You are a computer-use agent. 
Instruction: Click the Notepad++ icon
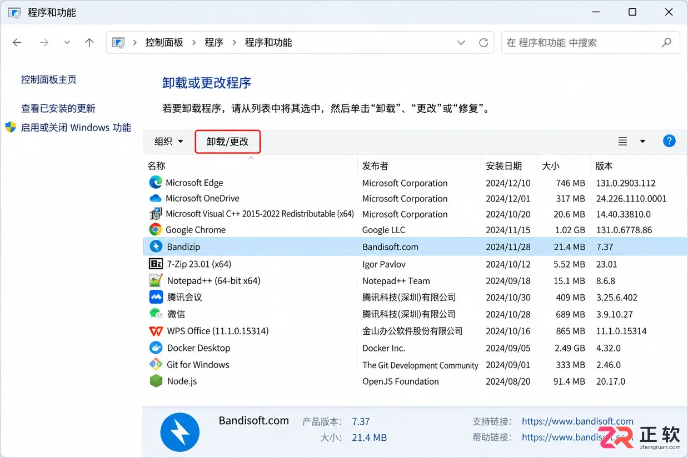(x=156, y=280)
